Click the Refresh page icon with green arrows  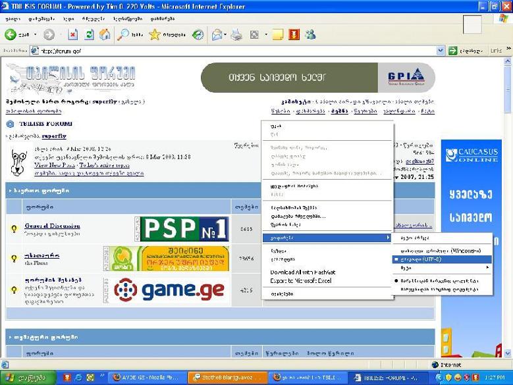(89, 34)
